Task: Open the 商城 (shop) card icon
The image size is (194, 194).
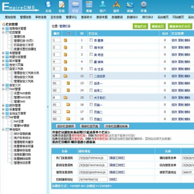Action: (130, 5)
